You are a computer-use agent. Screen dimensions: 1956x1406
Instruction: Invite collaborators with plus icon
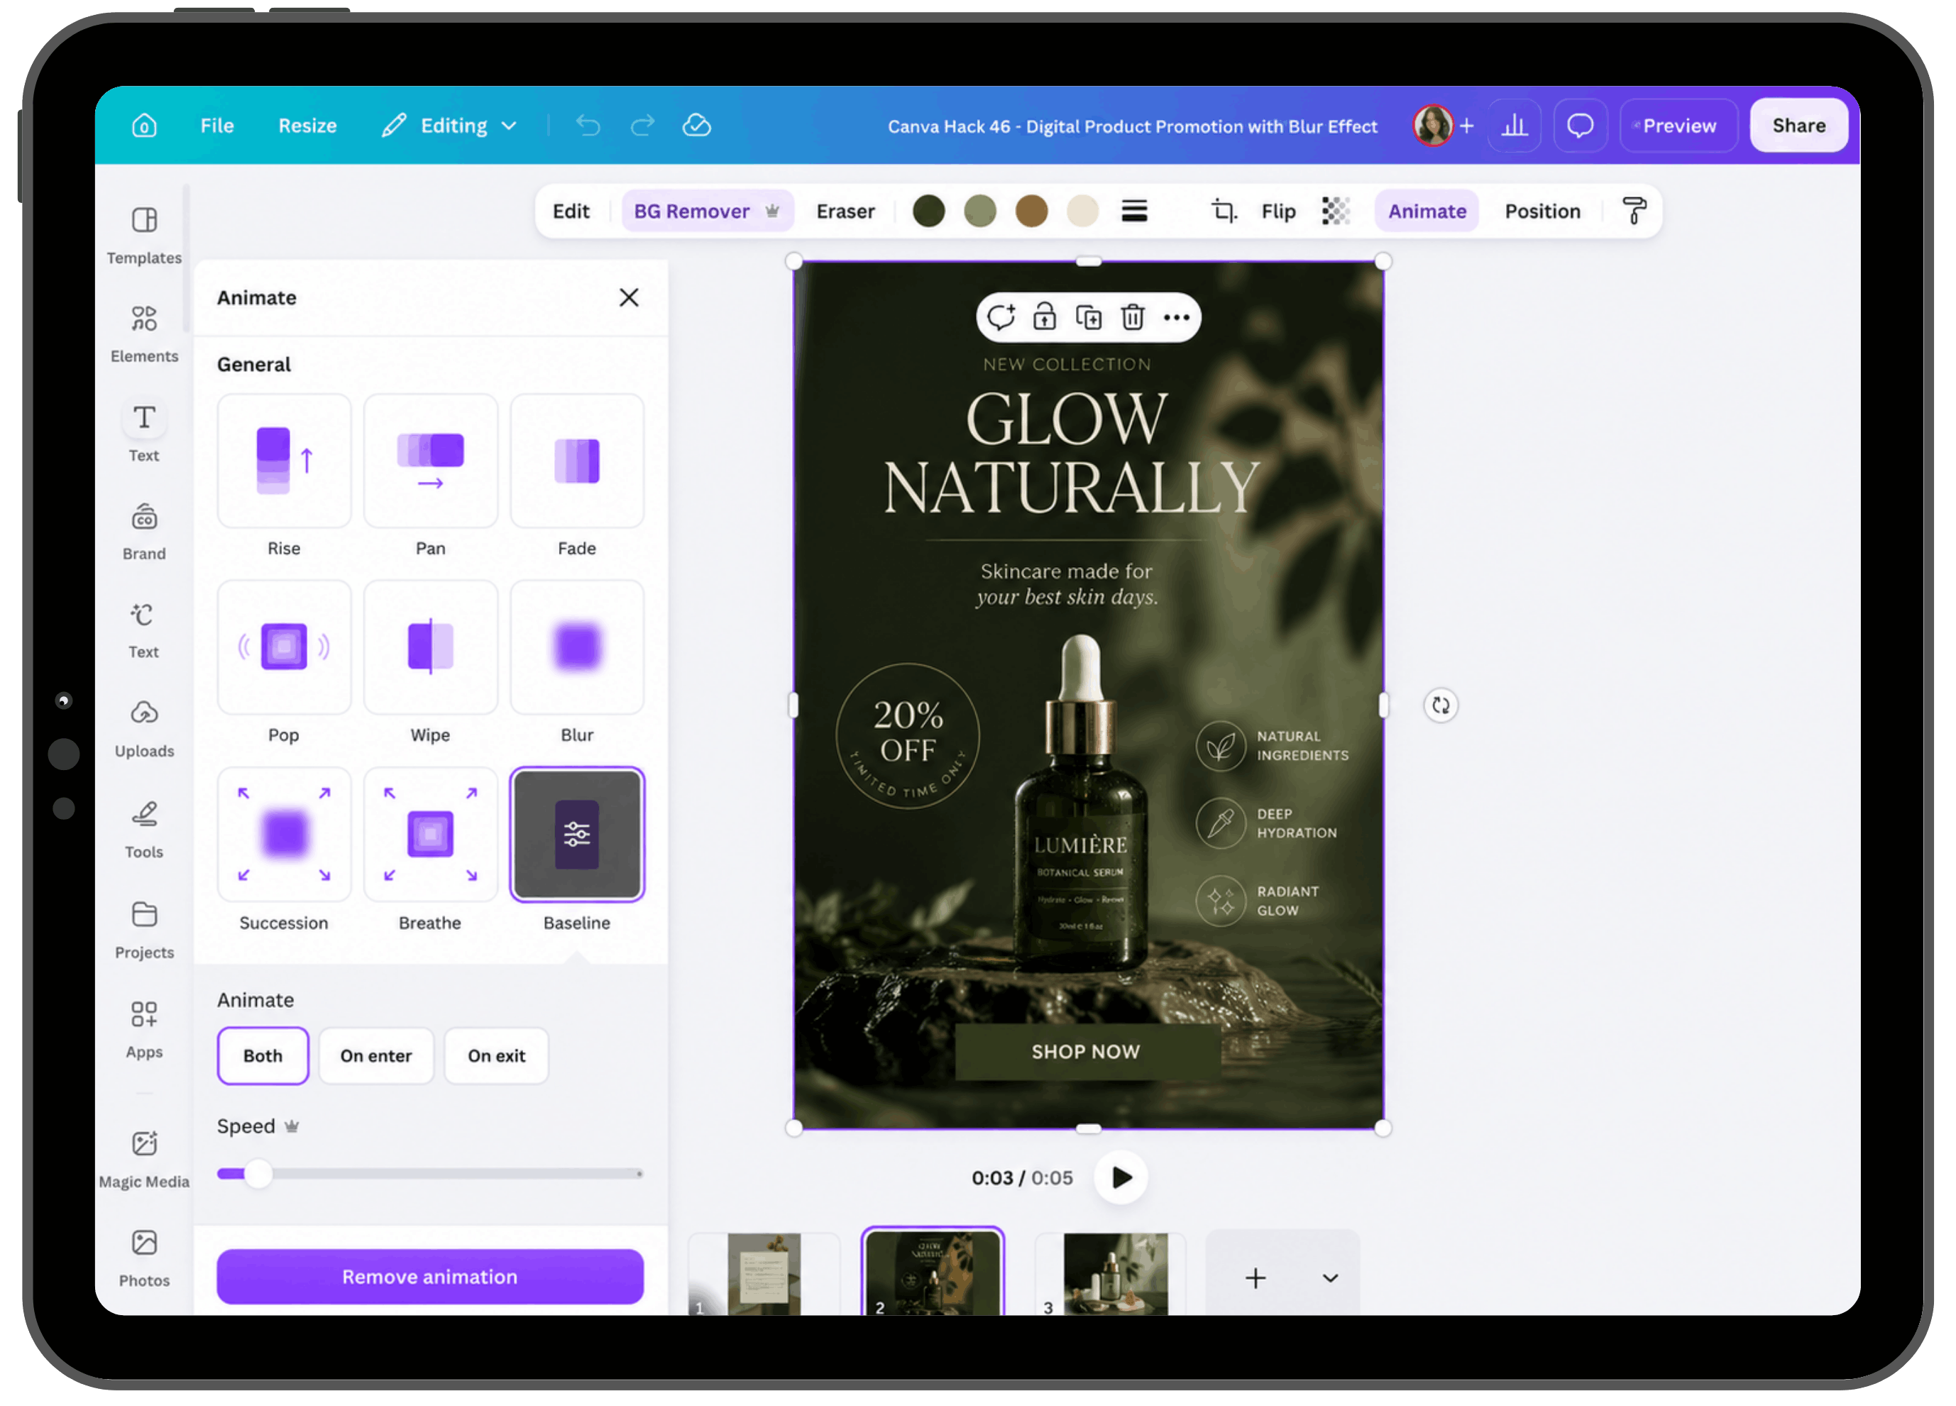point(1466,126)
